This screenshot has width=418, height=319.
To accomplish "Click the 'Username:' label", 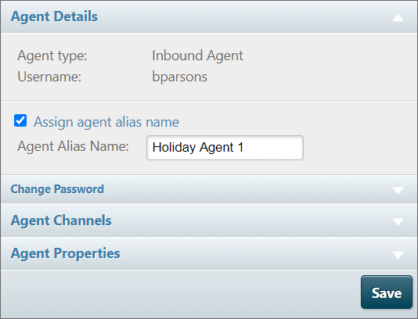I will (49, 77).
